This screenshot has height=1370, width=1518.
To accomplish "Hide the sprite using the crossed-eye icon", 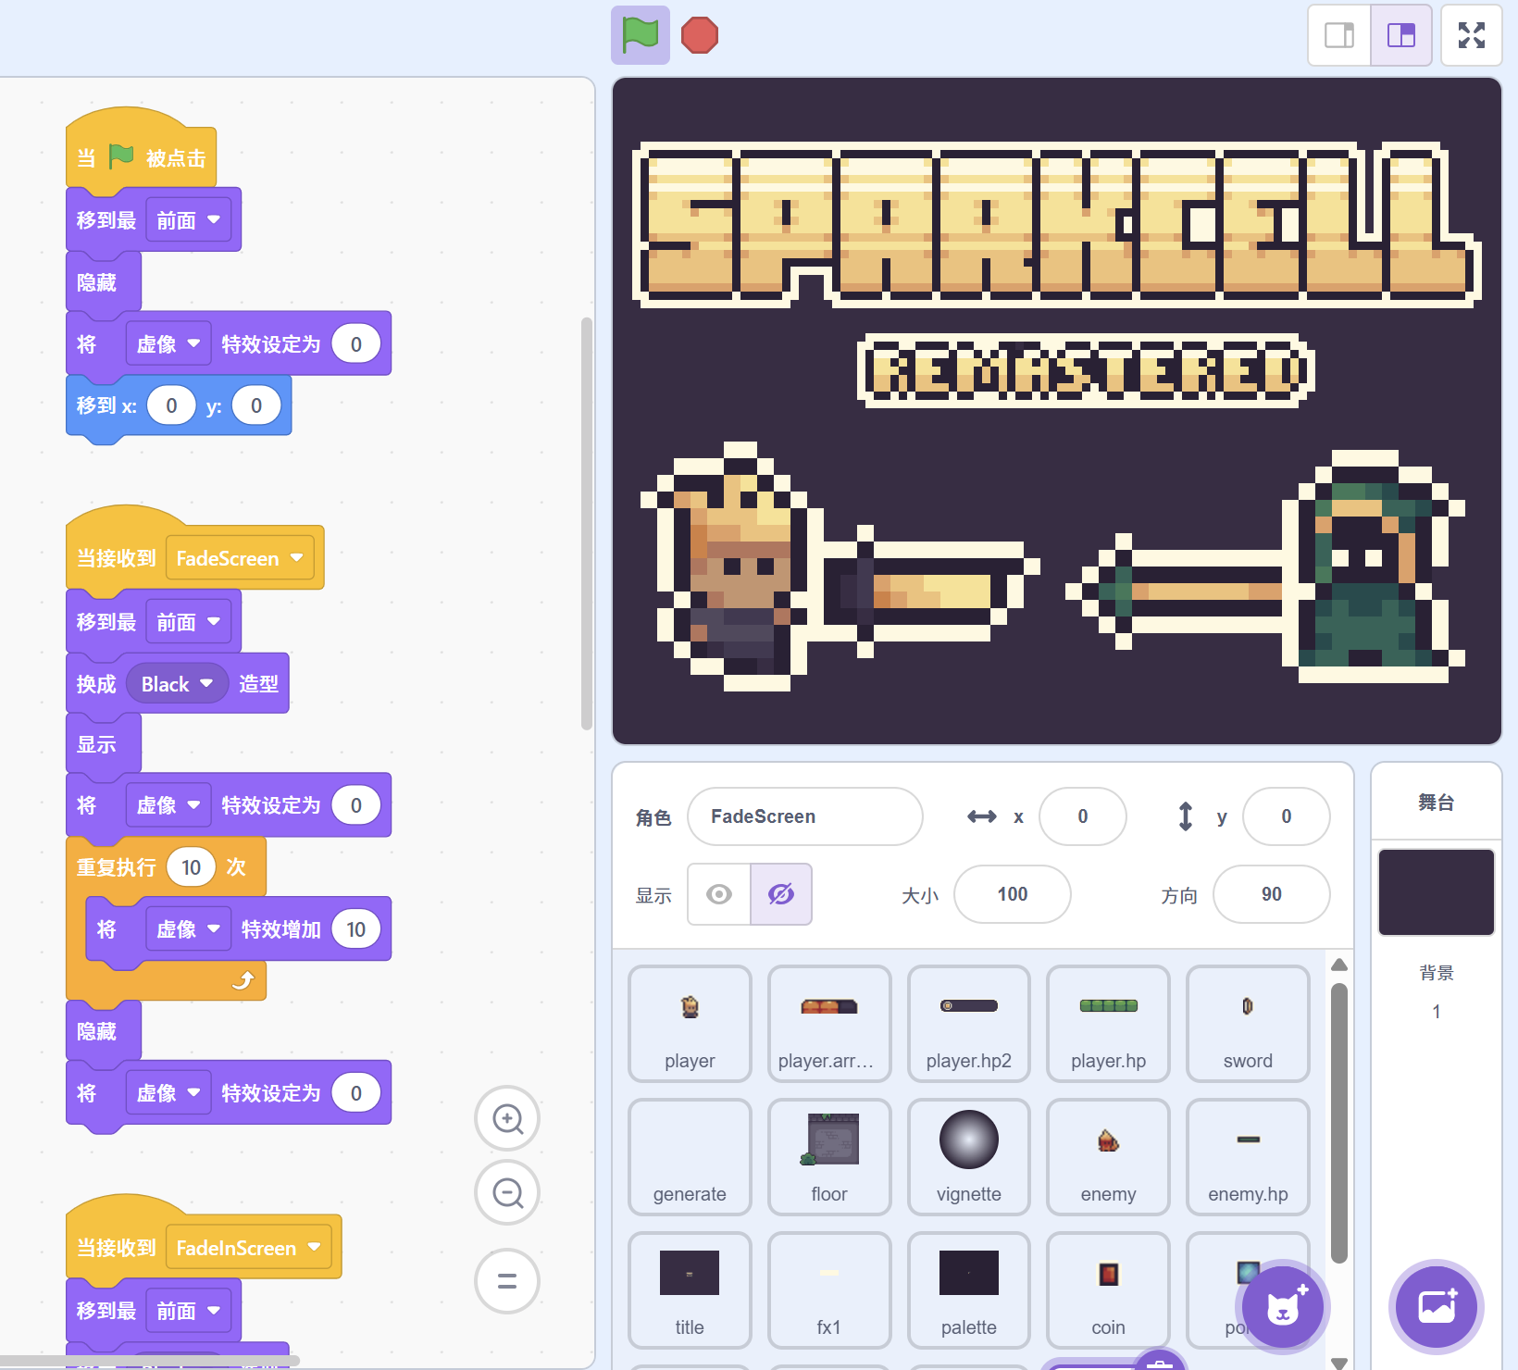I will [781, 894].
